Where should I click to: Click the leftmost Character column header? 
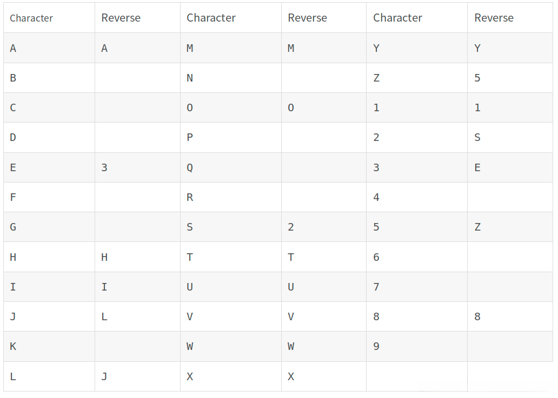pos(31,18)
